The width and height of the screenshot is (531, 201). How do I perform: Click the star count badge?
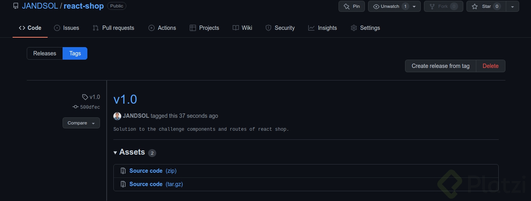(497, 6)
